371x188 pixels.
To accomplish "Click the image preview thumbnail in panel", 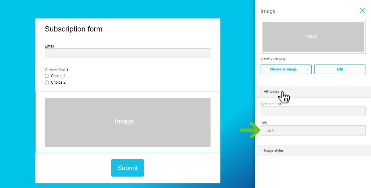I will point(313,37).
